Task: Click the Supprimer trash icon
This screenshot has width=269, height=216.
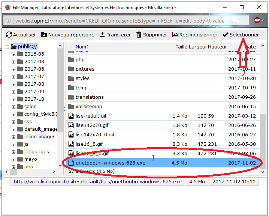Action: pos(139,35)
